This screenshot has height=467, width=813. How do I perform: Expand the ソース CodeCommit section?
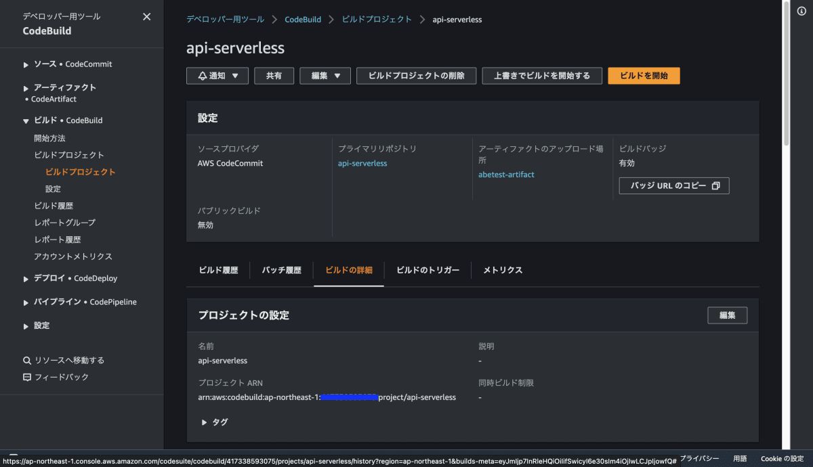click(26, 64)
